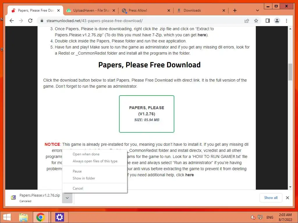Open the Chrome three-dot menu
This screenshot has width=298, height=223.
(x=286, y=21)
